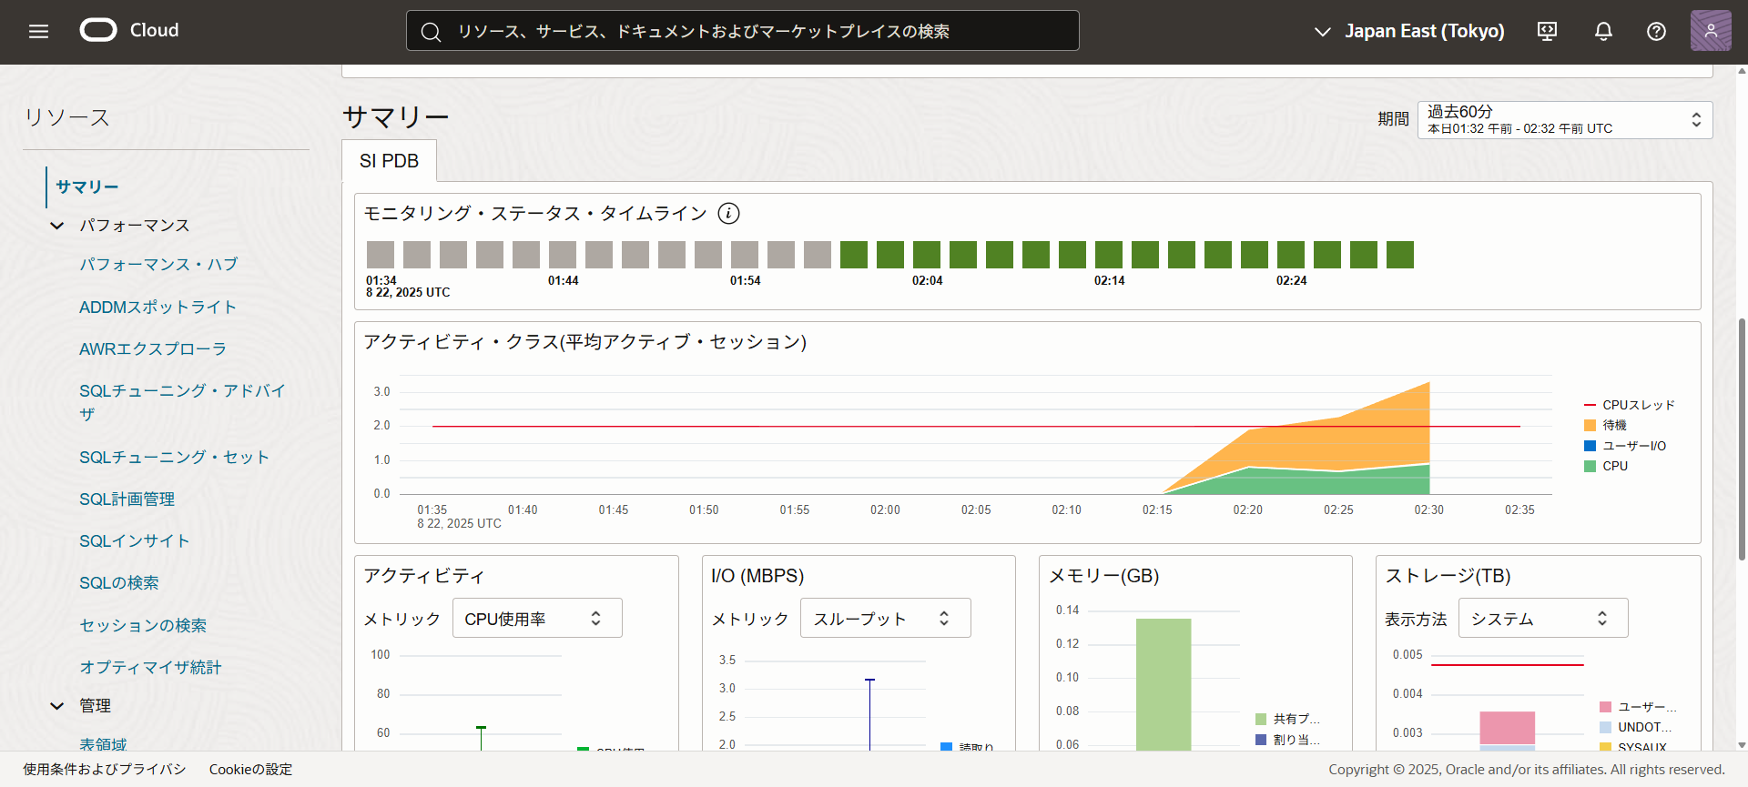Click the first gray timeline block at 01:34

point(381,255)
